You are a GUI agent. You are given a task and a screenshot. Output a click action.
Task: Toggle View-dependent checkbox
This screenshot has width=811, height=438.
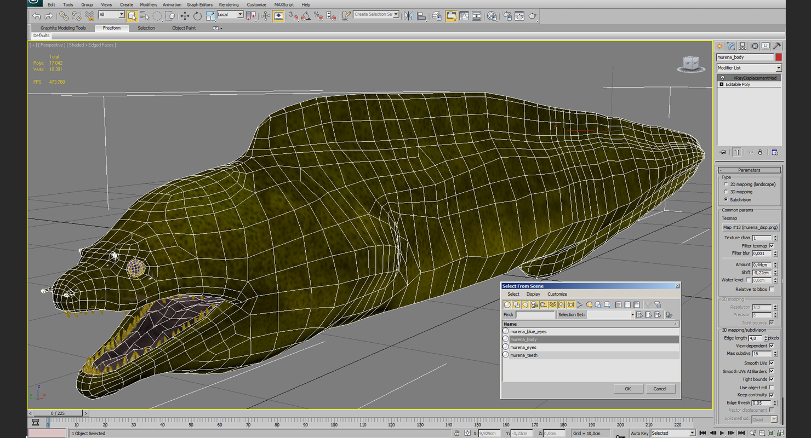click(x=772, y=346)
